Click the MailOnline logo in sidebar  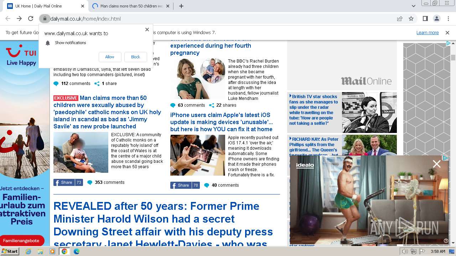pyautogui.click(x=366, y=81)
